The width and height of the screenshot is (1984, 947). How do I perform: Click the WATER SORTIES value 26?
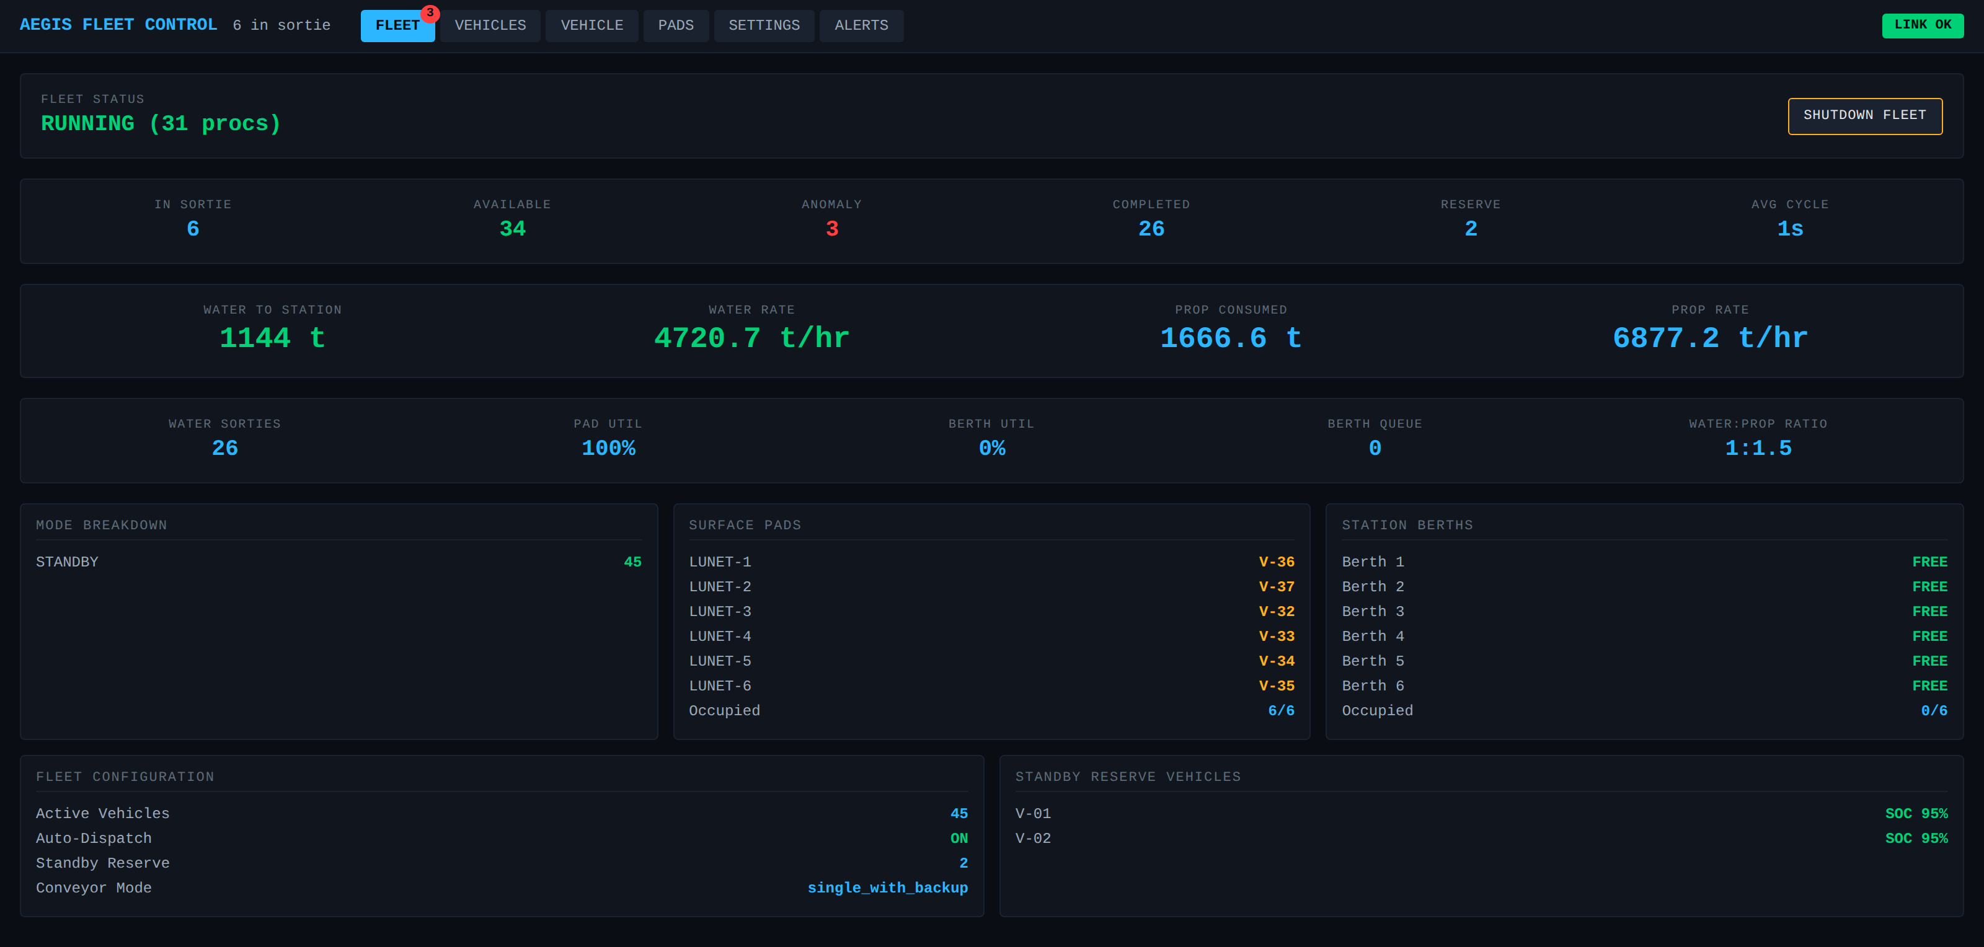pyautogui.click(x=225, y=448)
